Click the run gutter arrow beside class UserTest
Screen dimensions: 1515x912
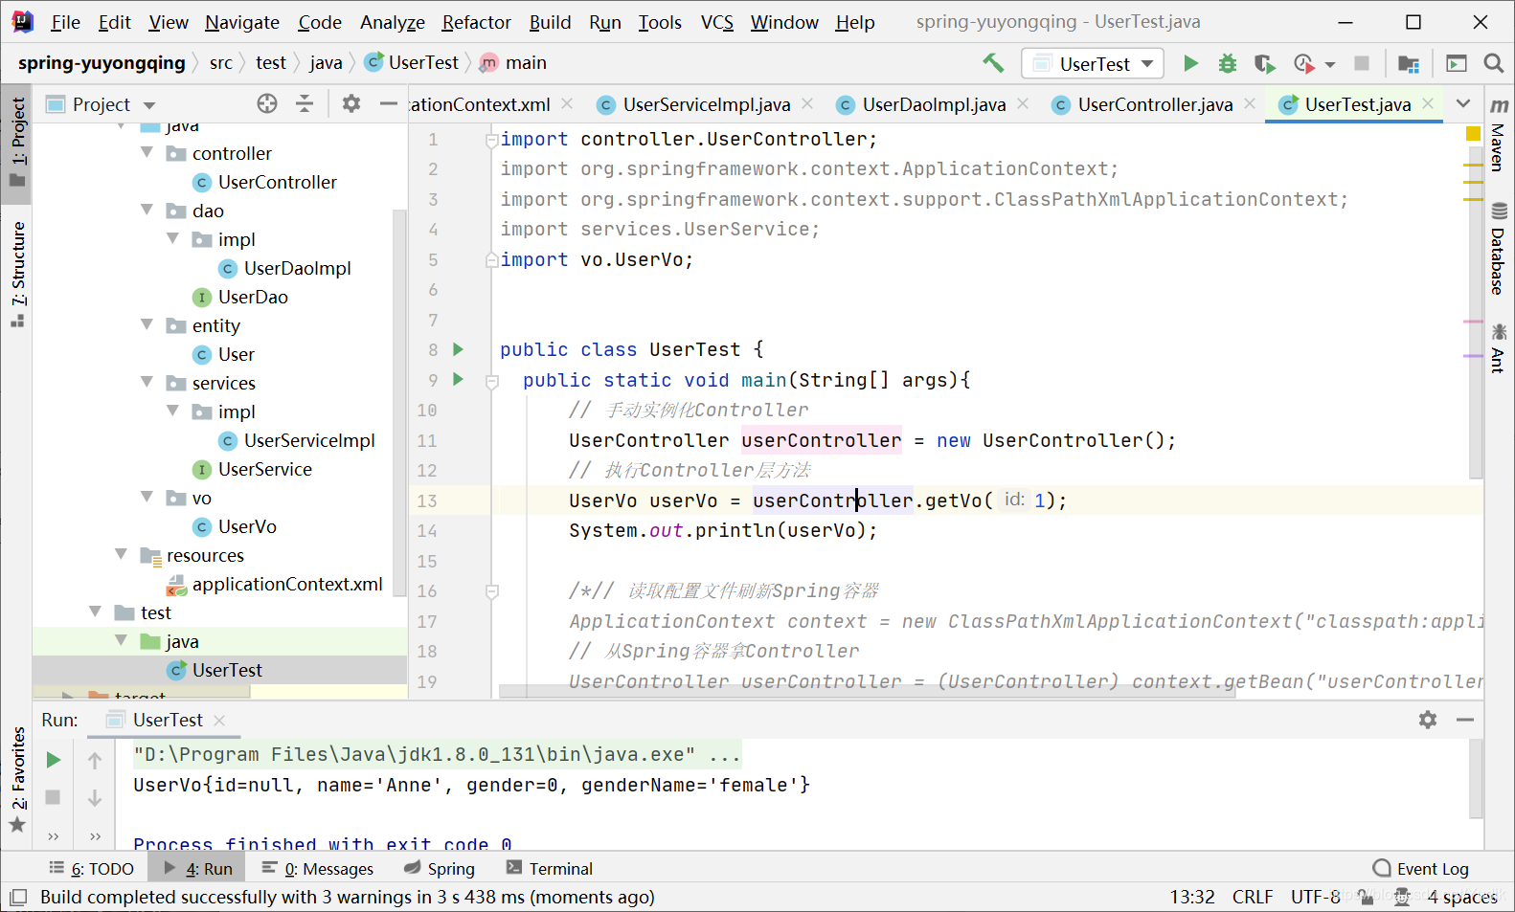coord(458,349)
